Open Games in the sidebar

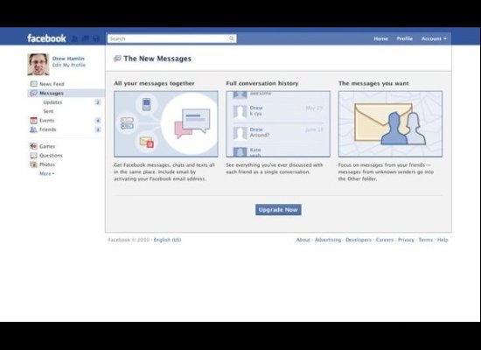click(x=47, y=146)
